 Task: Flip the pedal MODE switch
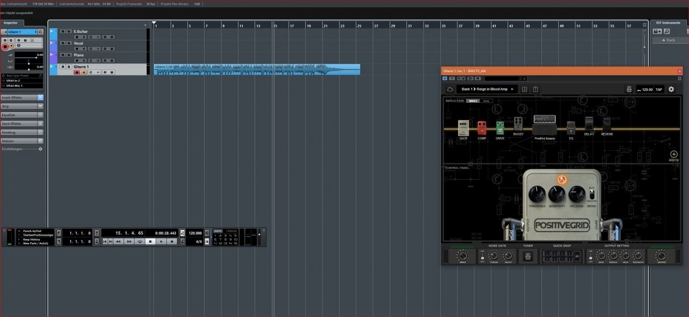[x=592, y=195]
